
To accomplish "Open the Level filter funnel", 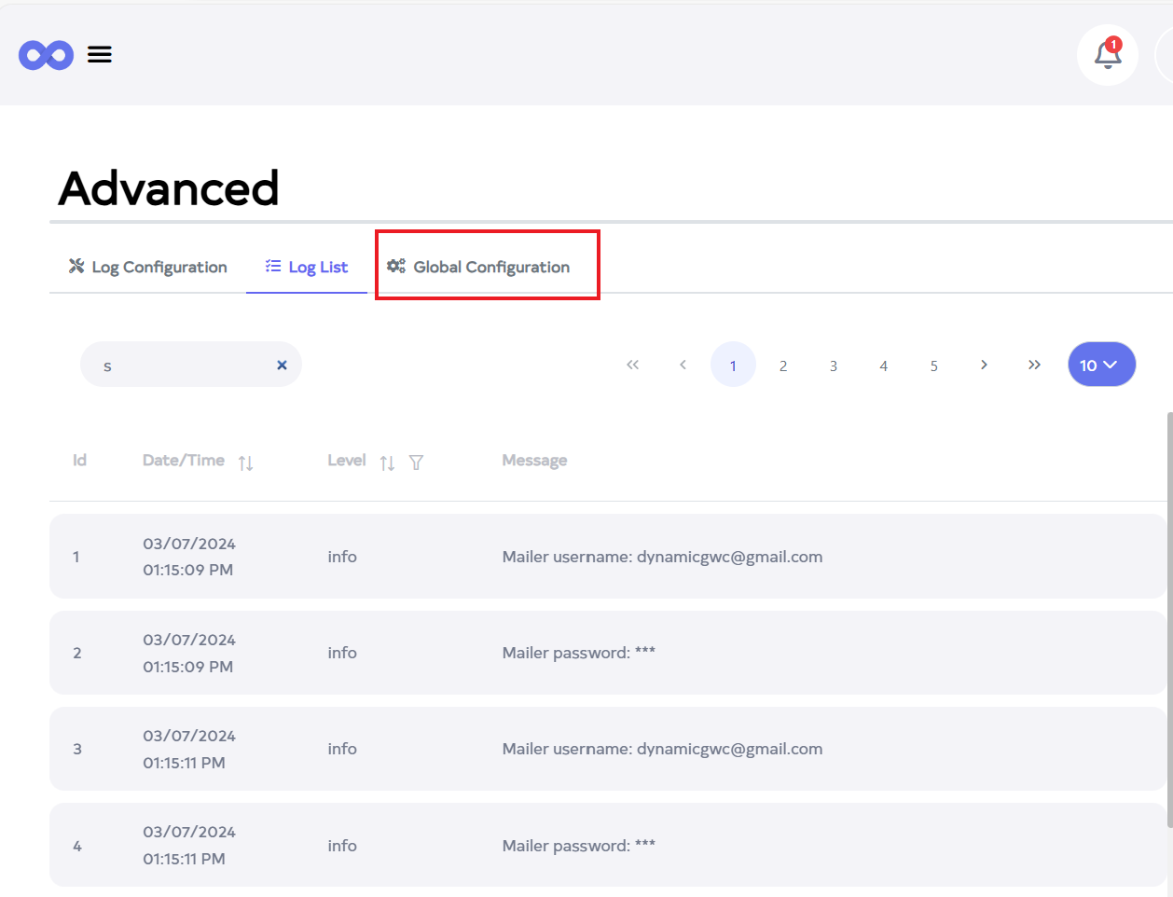I will pos(416,462).
